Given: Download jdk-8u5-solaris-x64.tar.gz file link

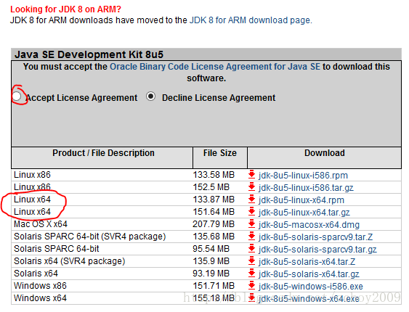Looking at the screenshot, I should (309, 274).
